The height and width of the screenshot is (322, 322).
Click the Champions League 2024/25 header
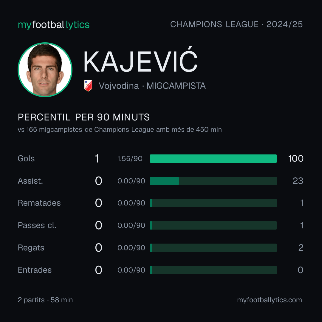coord(236,24)
